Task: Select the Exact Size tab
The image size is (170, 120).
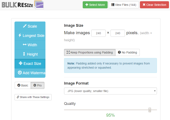Action: [30, 64]
